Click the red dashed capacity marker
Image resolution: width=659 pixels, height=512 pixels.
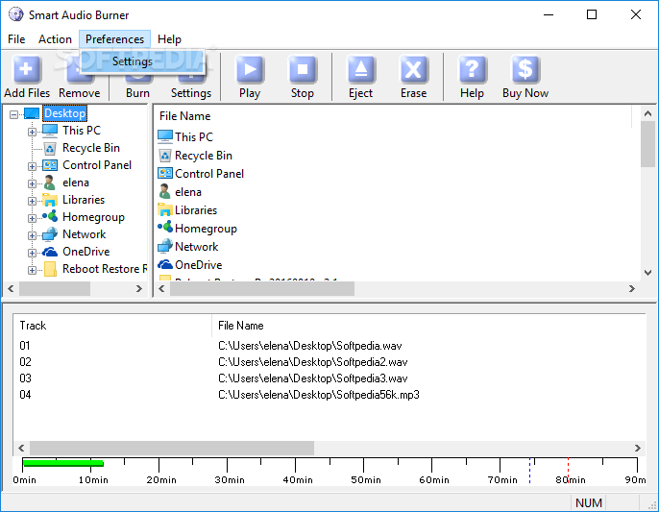(569, 471)
